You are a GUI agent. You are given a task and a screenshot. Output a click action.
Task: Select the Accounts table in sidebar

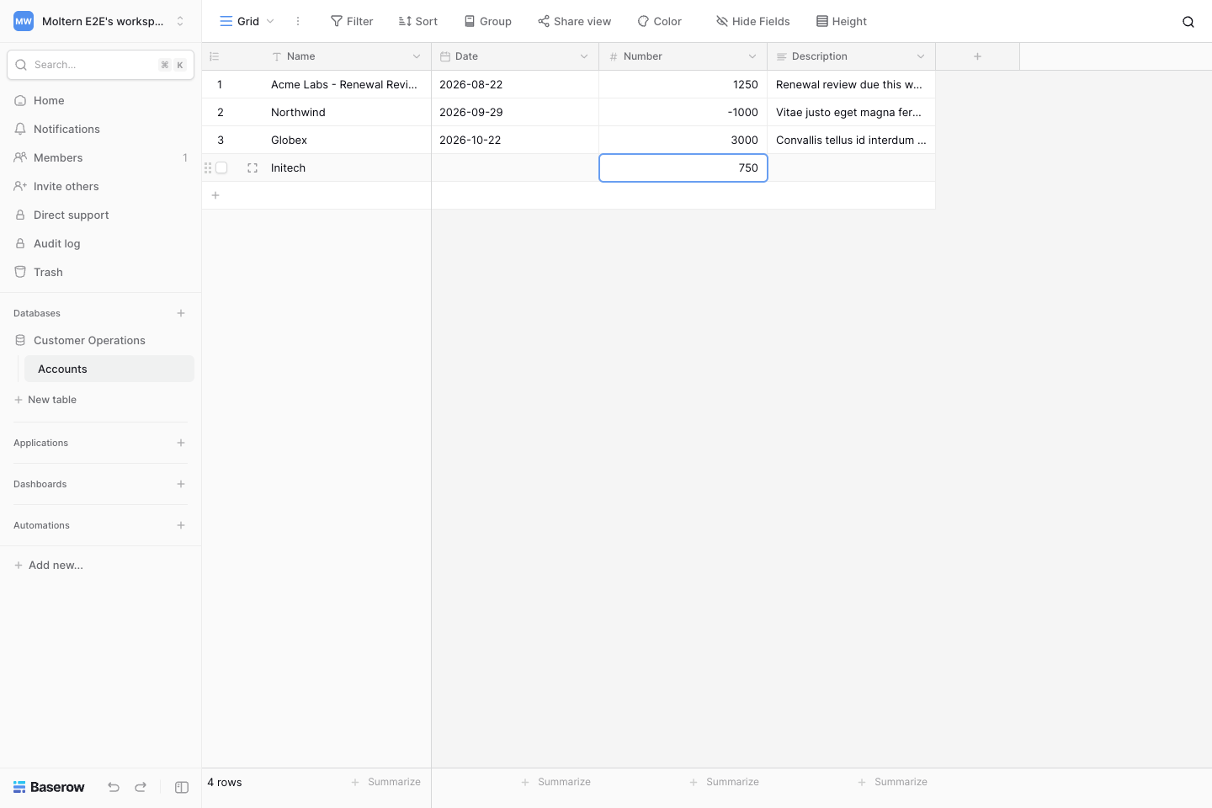click(109, 369)
